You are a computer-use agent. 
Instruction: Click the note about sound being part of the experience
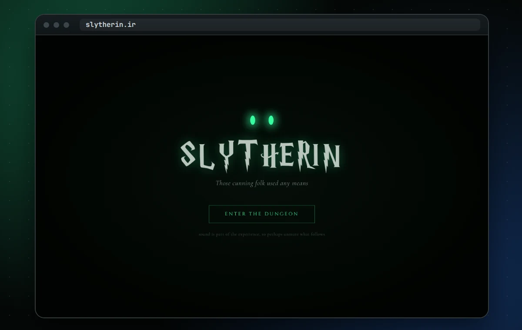click(x=262, y=234)
